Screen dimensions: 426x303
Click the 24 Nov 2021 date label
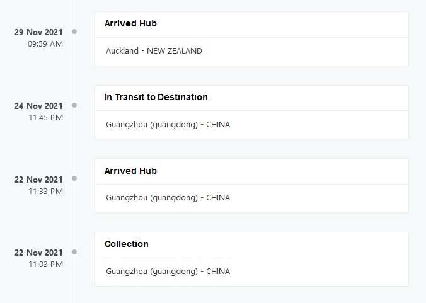(x=38, y=106)
